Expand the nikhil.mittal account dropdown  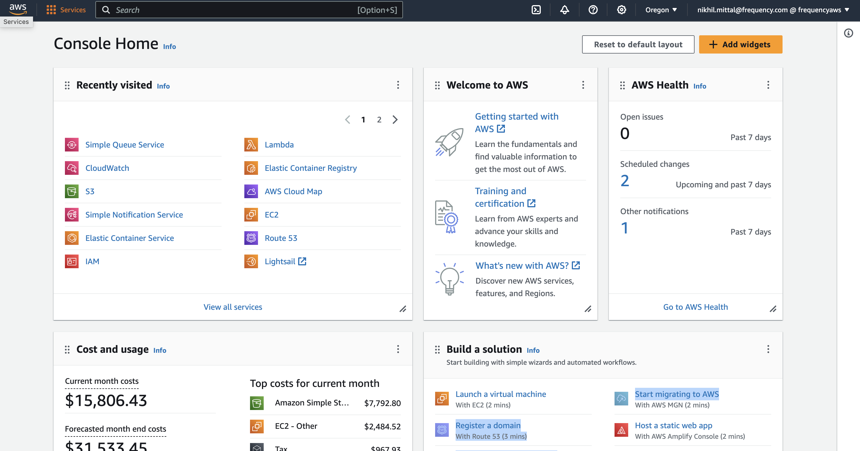(x=773, y=10)
